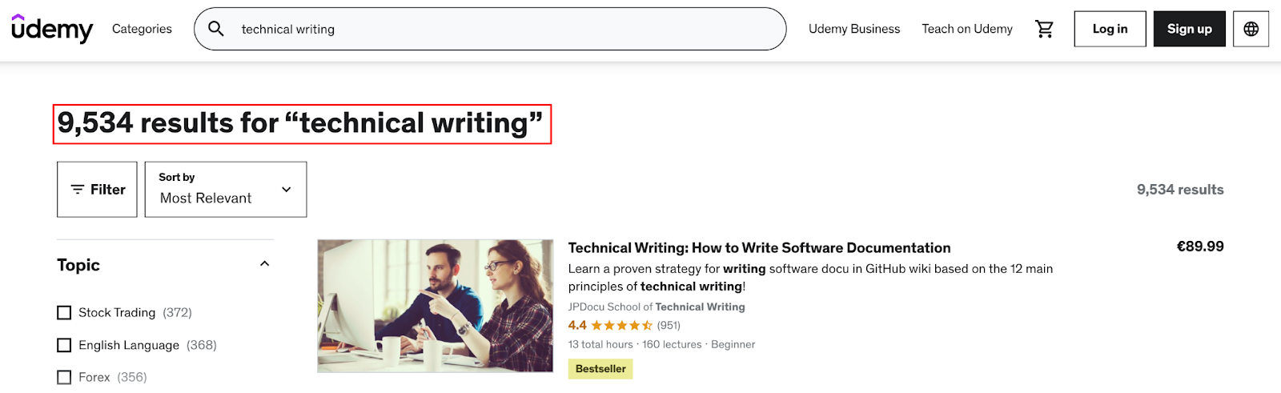Click the Log in button

click(1110, 29)
